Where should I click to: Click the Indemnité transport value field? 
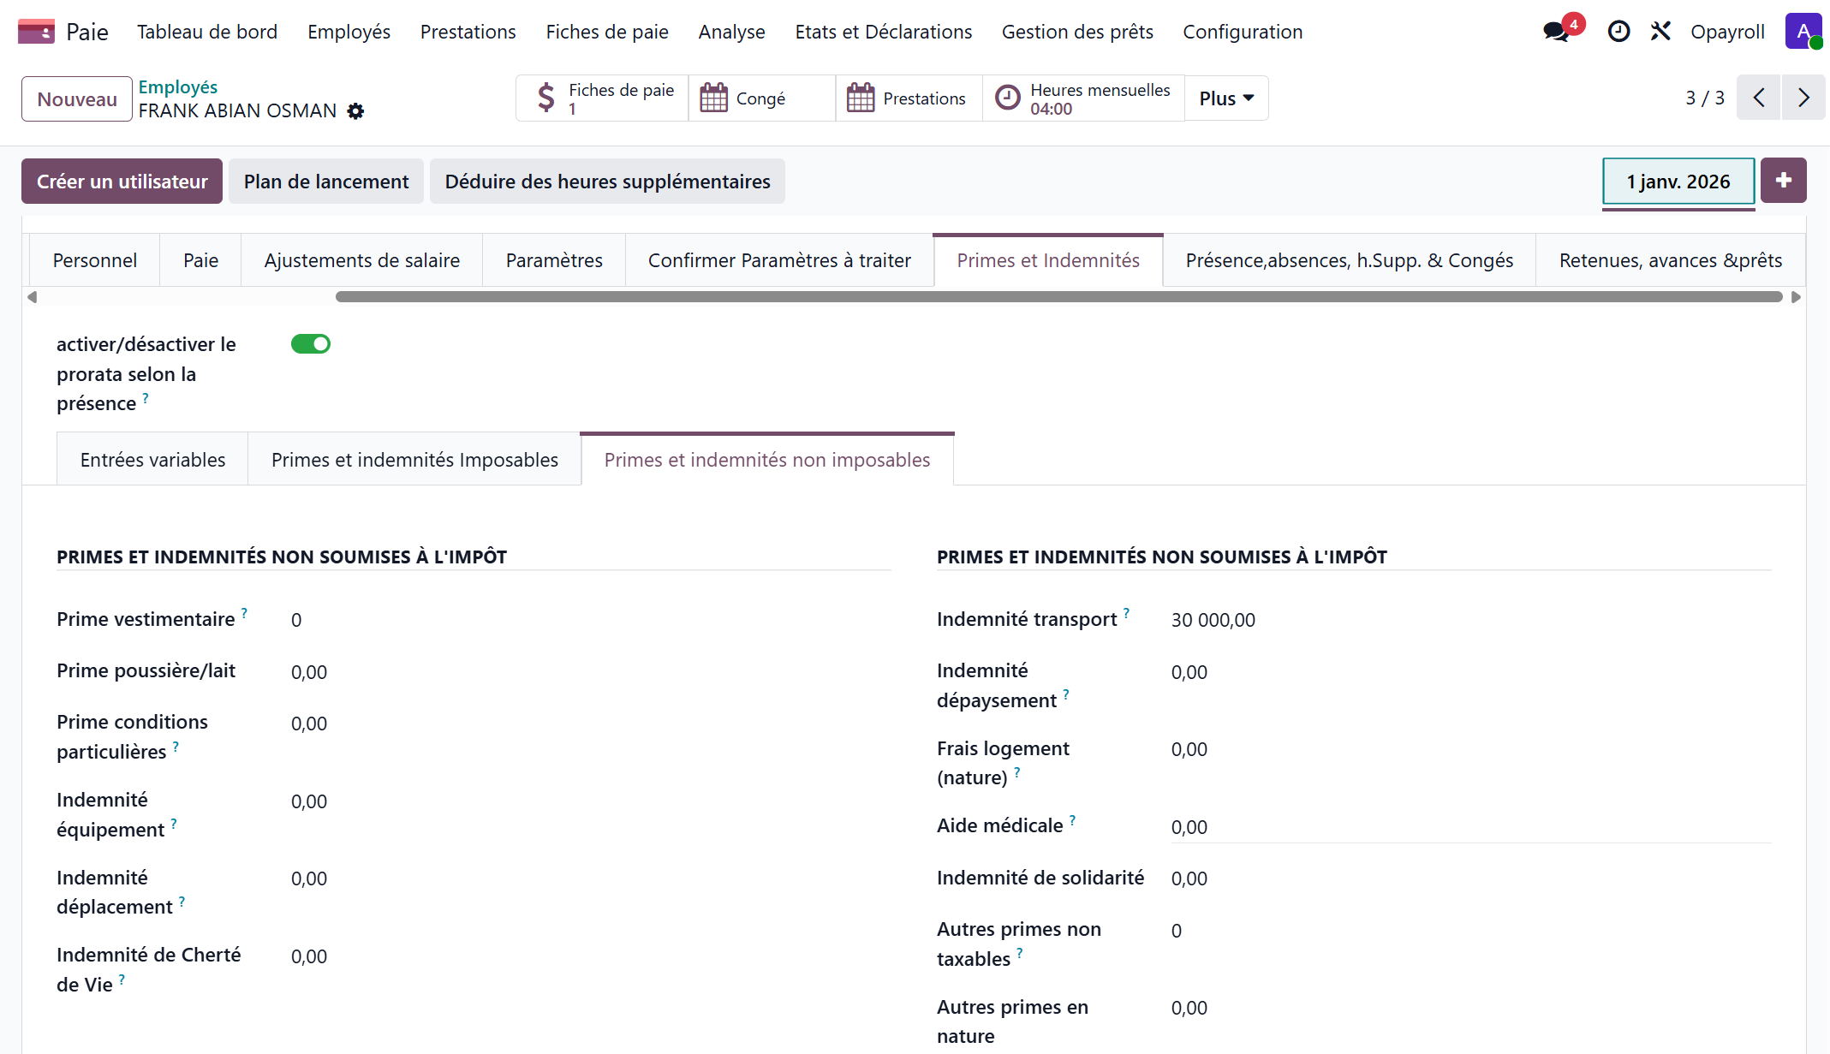(x=1213, y=620)
